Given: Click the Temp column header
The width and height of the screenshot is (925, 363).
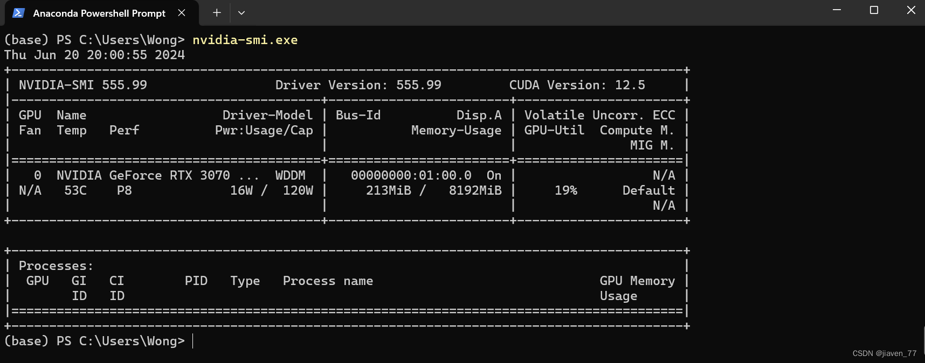Looking at the screenshot, I should 72,131.
